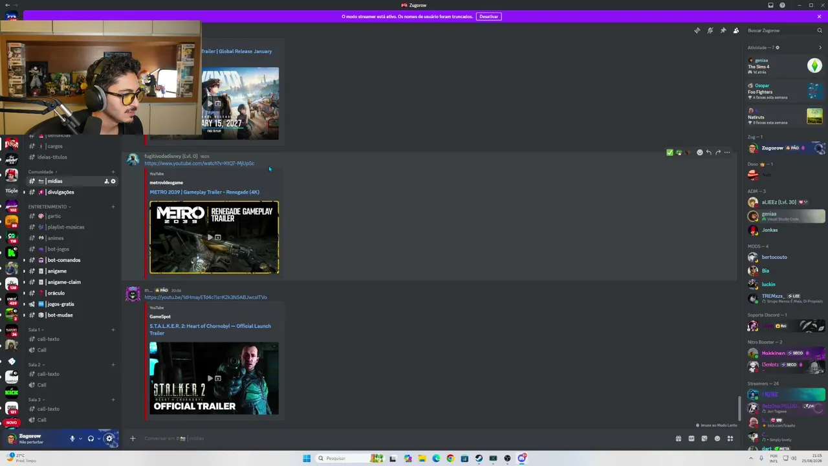Toggle the member list icon

[736, 30]
